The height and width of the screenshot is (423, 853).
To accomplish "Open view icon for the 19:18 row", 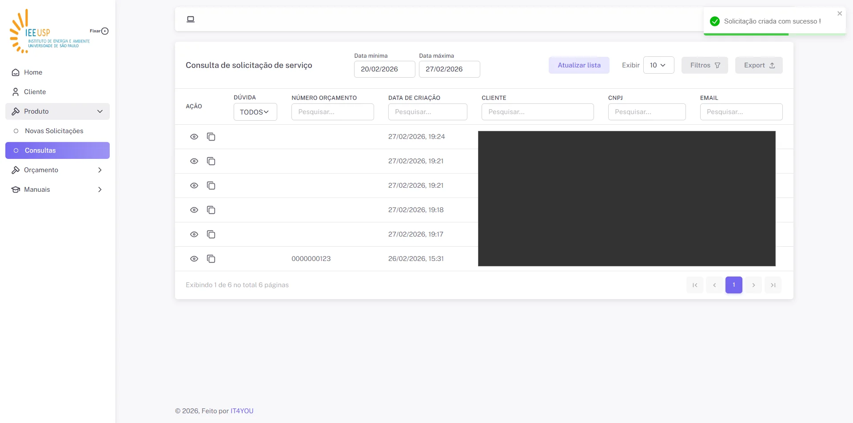I will 194,210.
